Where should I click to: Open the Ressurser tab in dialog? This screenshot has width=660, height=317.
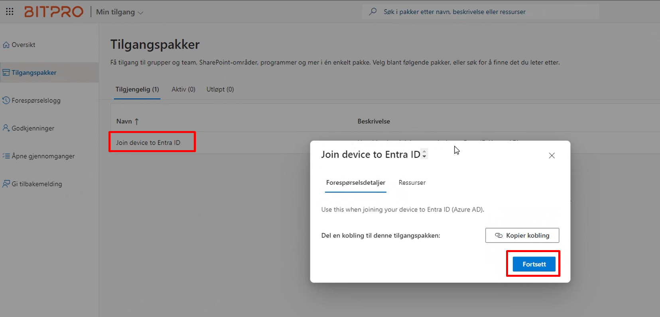coord(412,182)
